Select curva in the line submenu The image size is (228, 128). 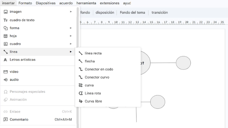coord(108,85)
